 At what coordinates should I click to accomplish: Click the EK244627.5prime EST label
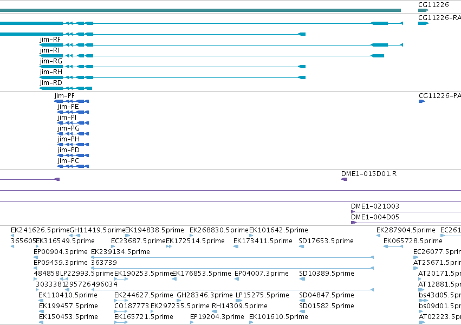(144, 295)
